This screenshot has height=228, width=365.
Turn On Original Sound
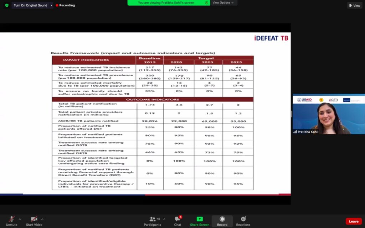[x=30, y=5]
